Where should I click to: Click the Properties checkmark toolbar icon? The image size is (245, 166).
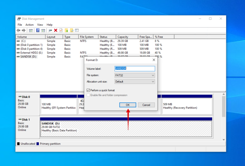click(61, 31)
